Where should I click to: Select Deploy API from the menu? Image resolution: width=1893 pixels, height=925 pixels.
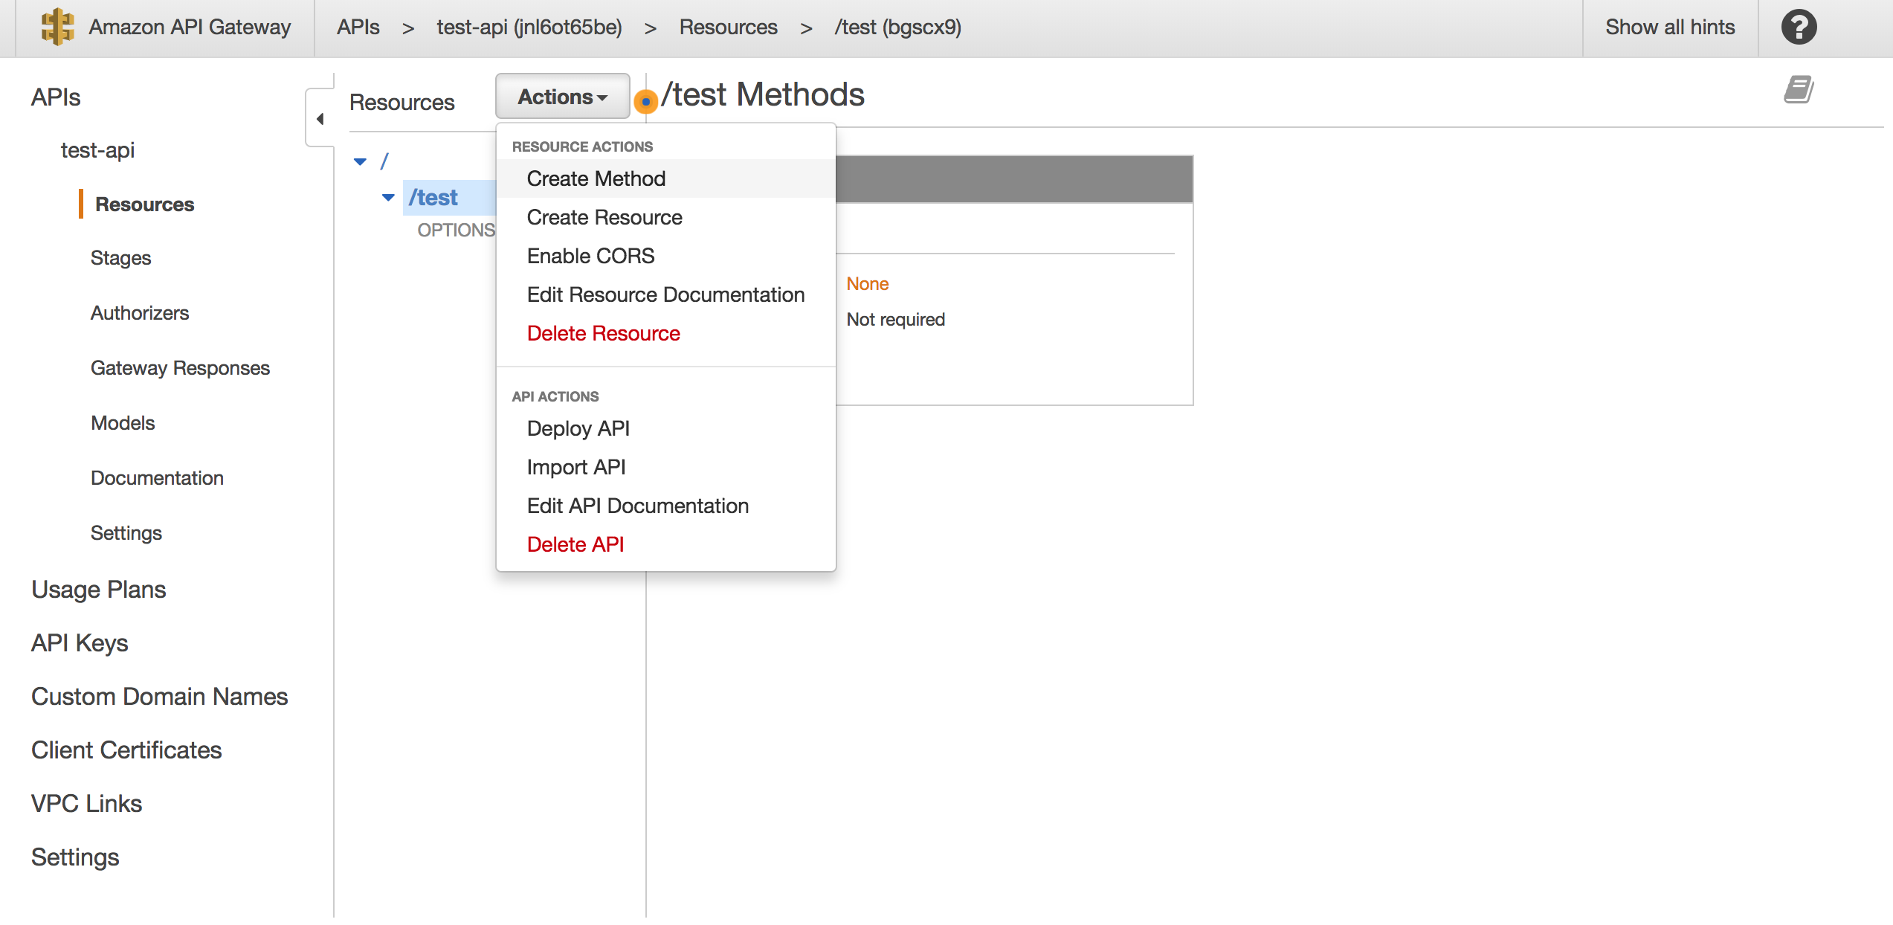point(578,428)
